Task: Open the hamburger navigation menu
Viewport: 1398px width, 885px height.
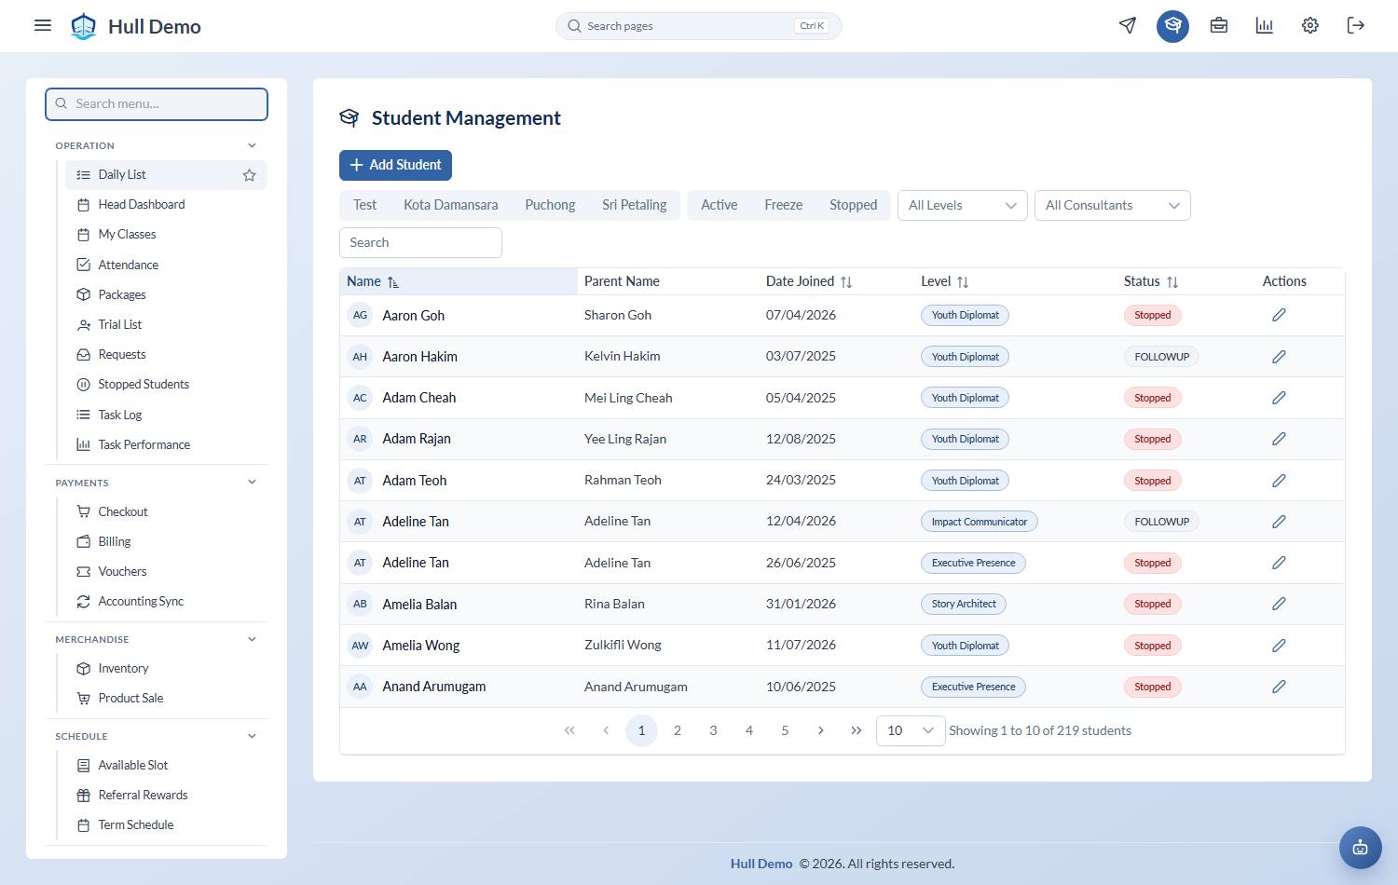Action: point(43,25)
